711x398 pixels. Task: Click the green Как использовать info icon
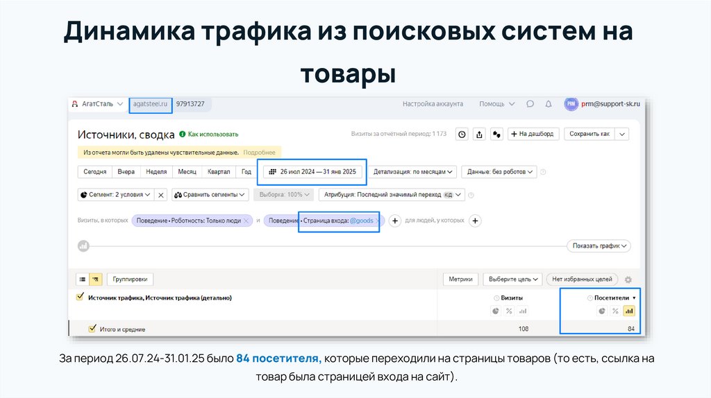coord(183,134)
